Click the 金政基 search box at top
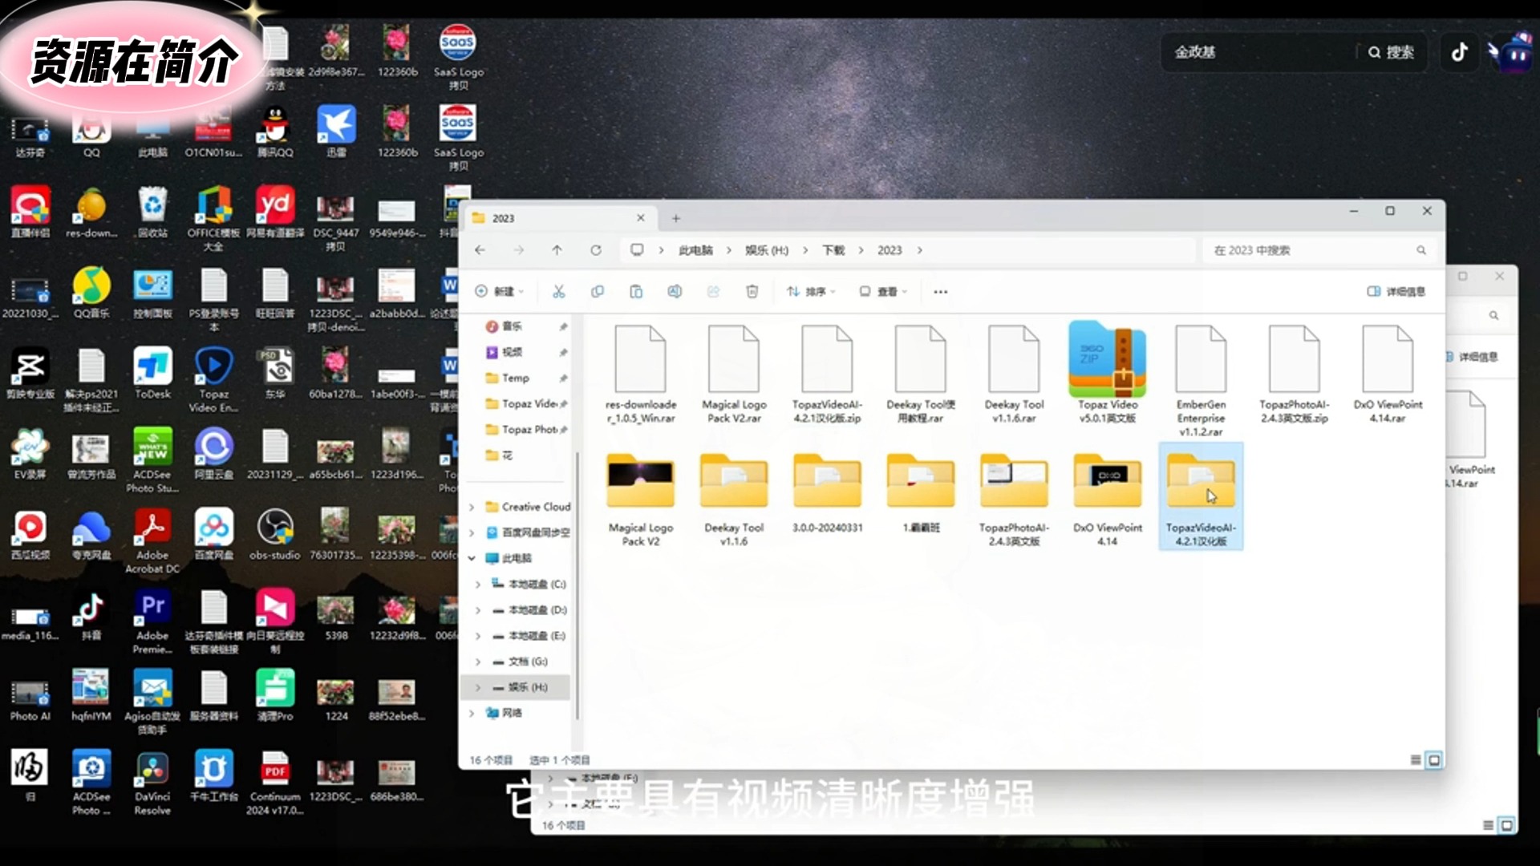The height and width of the screenshot is (866, 1540). 1259,52
